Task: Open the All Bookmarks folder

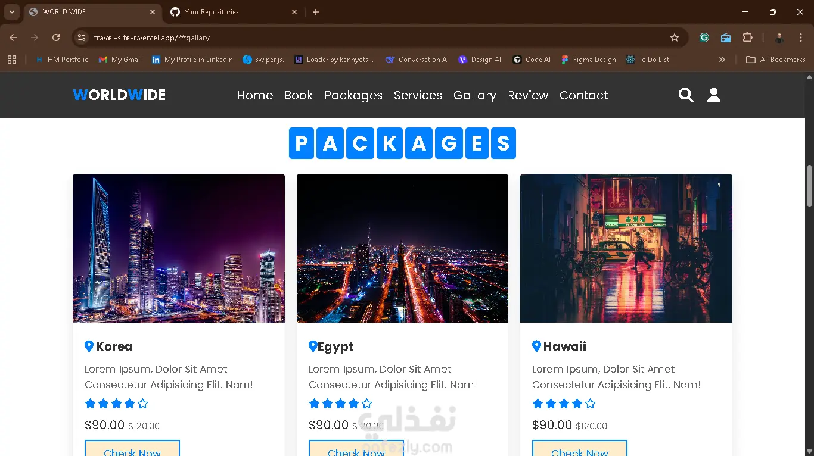Action: 776,60
